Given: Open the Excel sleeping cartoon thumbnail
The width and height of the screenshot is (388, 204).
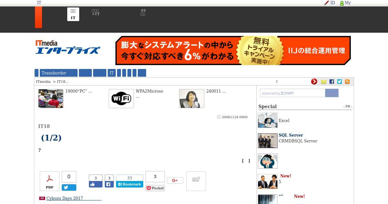Looking at the screenshot, I should coord(268,120).
